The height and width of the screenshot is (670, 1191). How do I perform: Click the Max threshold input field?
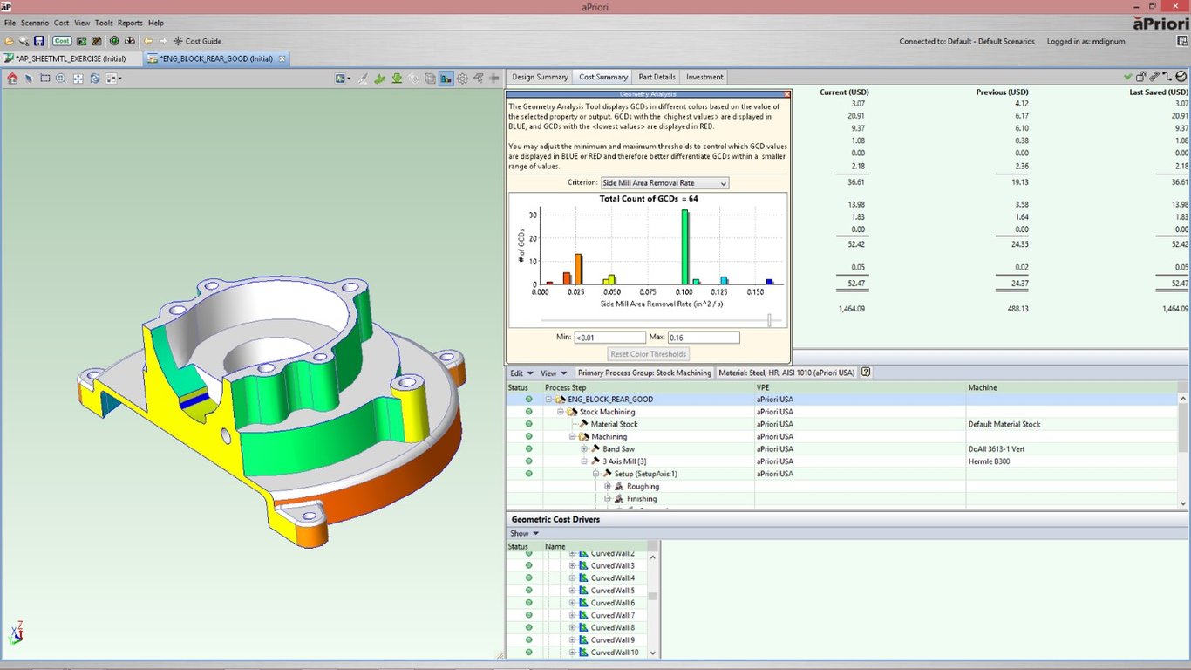pyautogui.click(x=703, y=337)
